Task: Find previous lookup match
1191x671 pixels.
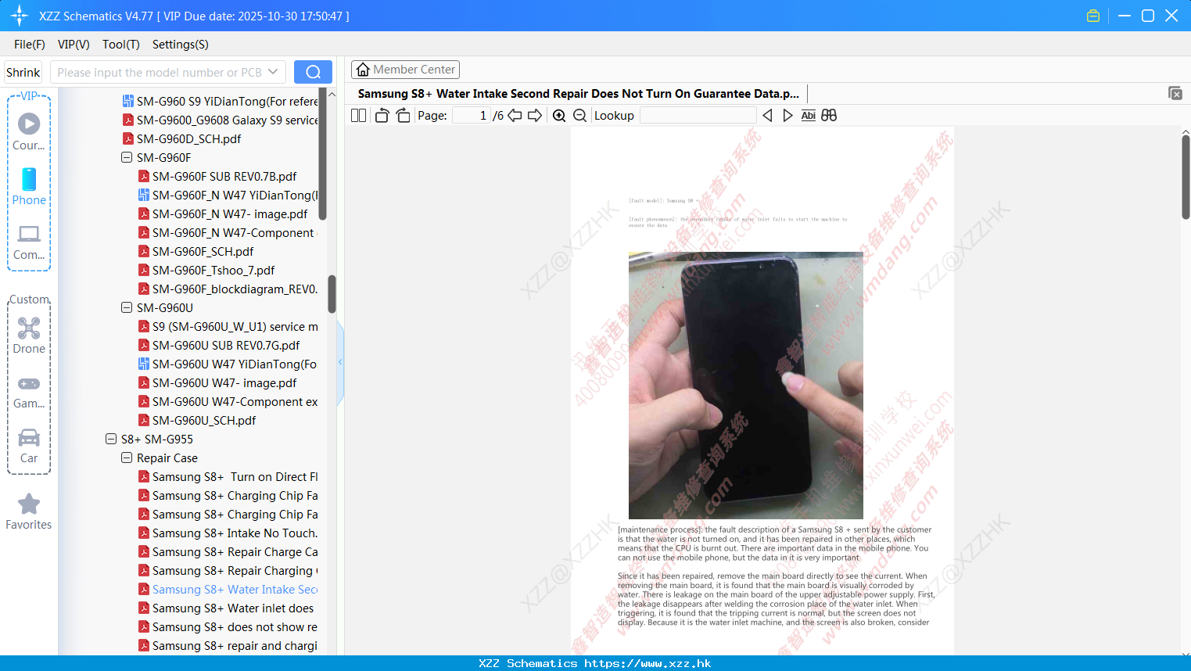Action: [x=767, y=115]
